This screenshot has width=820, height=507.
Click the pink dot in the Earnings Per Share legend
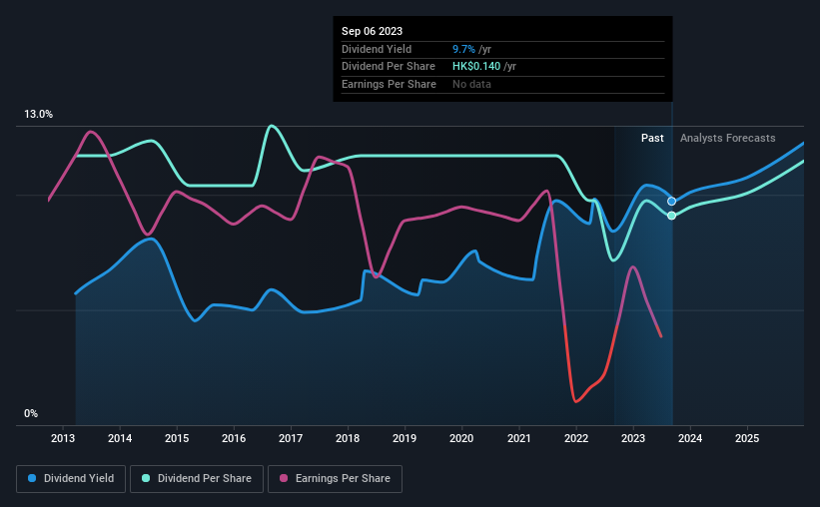click(x=284, y=478)
